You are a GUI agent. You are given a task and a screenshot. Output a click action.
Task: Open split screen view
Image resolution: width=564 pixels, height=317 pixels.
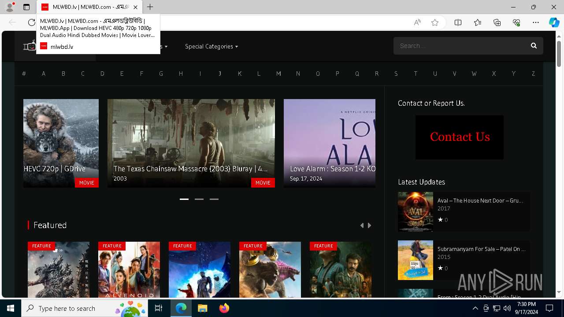coord(458,22)
